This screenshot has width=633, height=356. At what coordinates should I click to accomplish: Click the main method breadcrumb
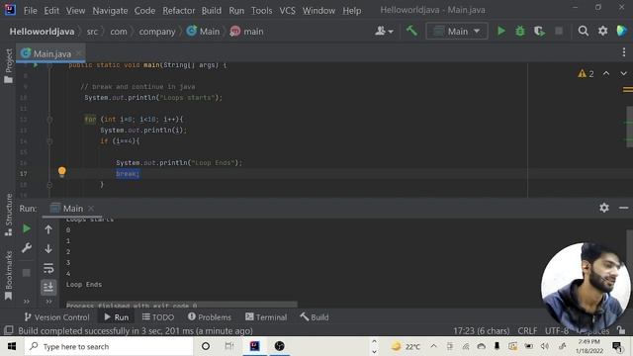(246, 32)
